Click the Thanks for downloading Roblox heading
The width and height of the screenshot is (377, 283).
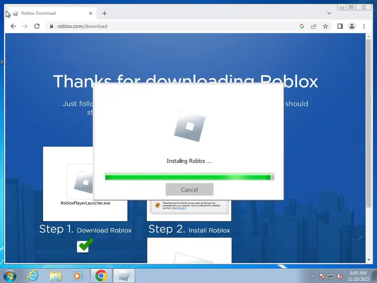186,81
